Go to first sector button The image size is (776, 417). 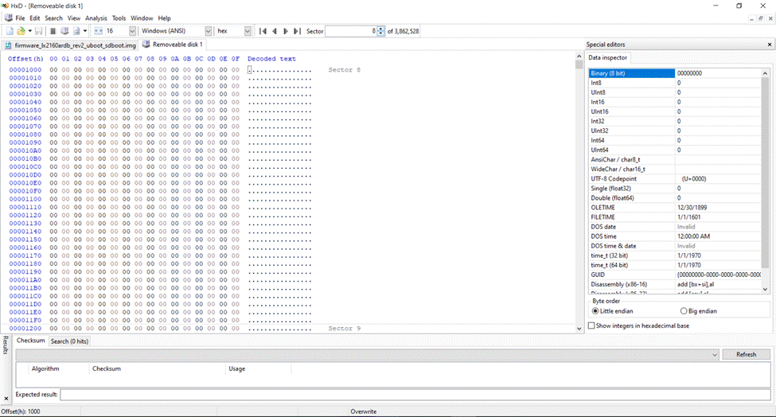(x=263, y=31)
